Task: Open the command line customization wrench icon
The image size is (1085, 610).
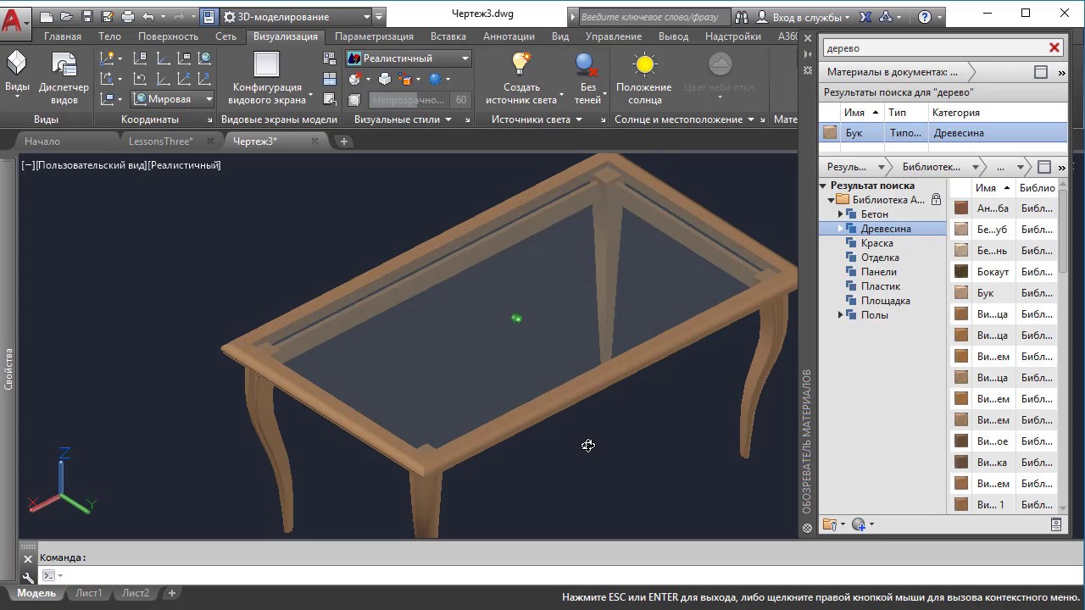Action: pyautogui.click(x=28, y=576)
